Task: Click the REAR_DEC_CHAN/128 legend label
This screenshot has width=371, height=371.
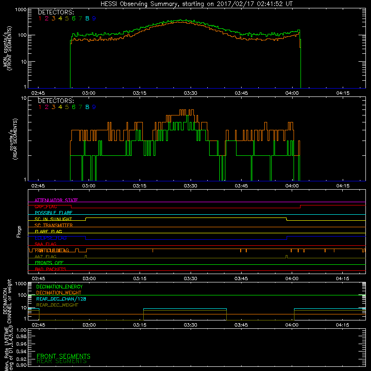Action: pyautogui.click(x=61, y=299)
